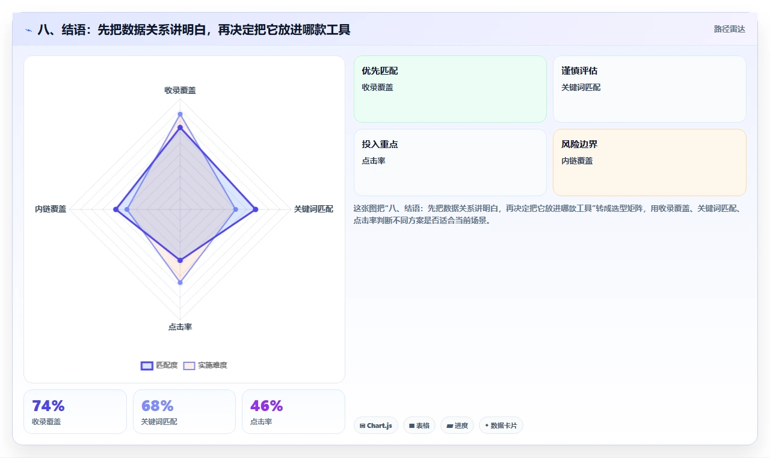Click the 46% 点击率 stat card
This screenshot has height=458, width=770.
pyautogui.click(x=294, y=412)
